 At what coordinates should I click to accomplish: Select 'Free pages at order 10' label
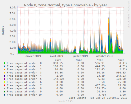pyautogui.click(x=24, y=95)
